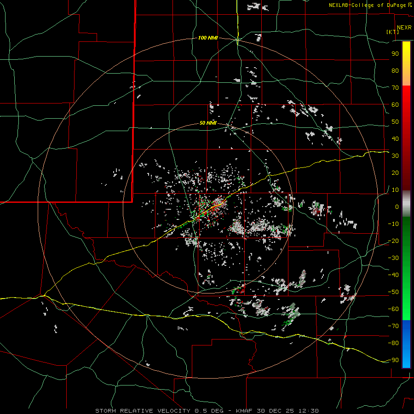Click the -50 value on the velocity scale
The height and width of the screenshot is (414, 414).
[x=393, y=292]
